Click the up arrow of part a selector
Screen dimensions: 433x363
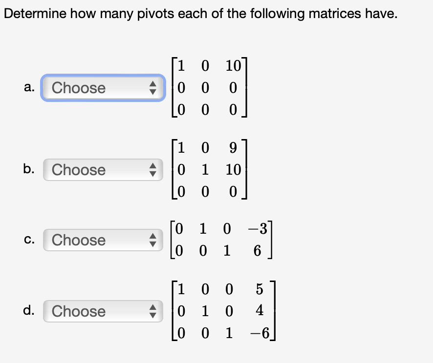tap(153, 85)
